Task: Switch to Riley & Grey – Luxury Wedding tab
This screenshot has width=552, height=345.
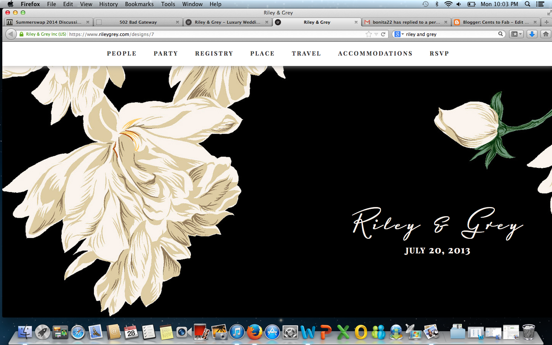Action: [x=227, y=22]
